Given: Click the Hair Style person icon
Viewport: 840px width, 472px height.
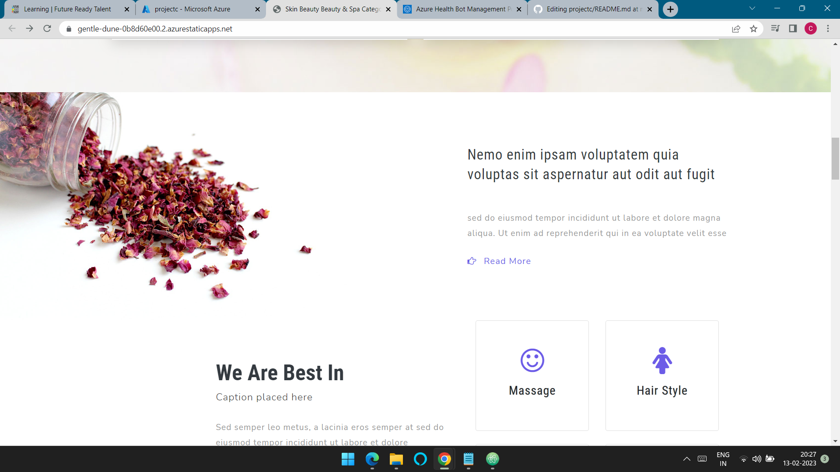Looking at the screenshot, I should (662, 361).
